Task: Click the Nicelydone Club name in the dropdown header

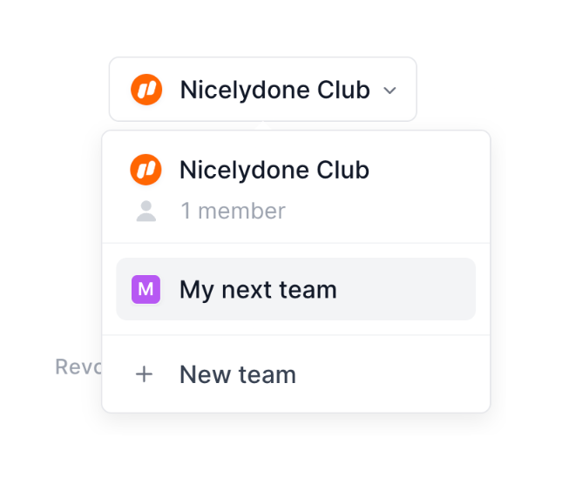Action: (x=274, y=170)
